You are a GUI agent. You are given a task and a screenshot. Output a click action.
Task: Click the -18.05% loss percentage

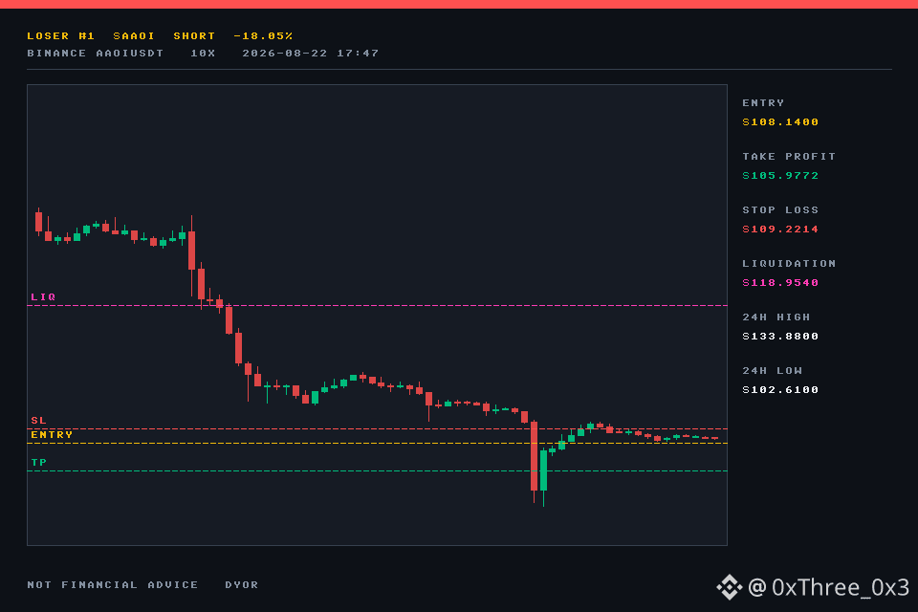(x=263, y=36)
